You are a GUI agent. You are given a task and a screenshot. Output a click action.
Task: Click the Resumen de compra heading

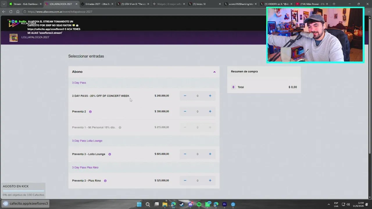244,71
